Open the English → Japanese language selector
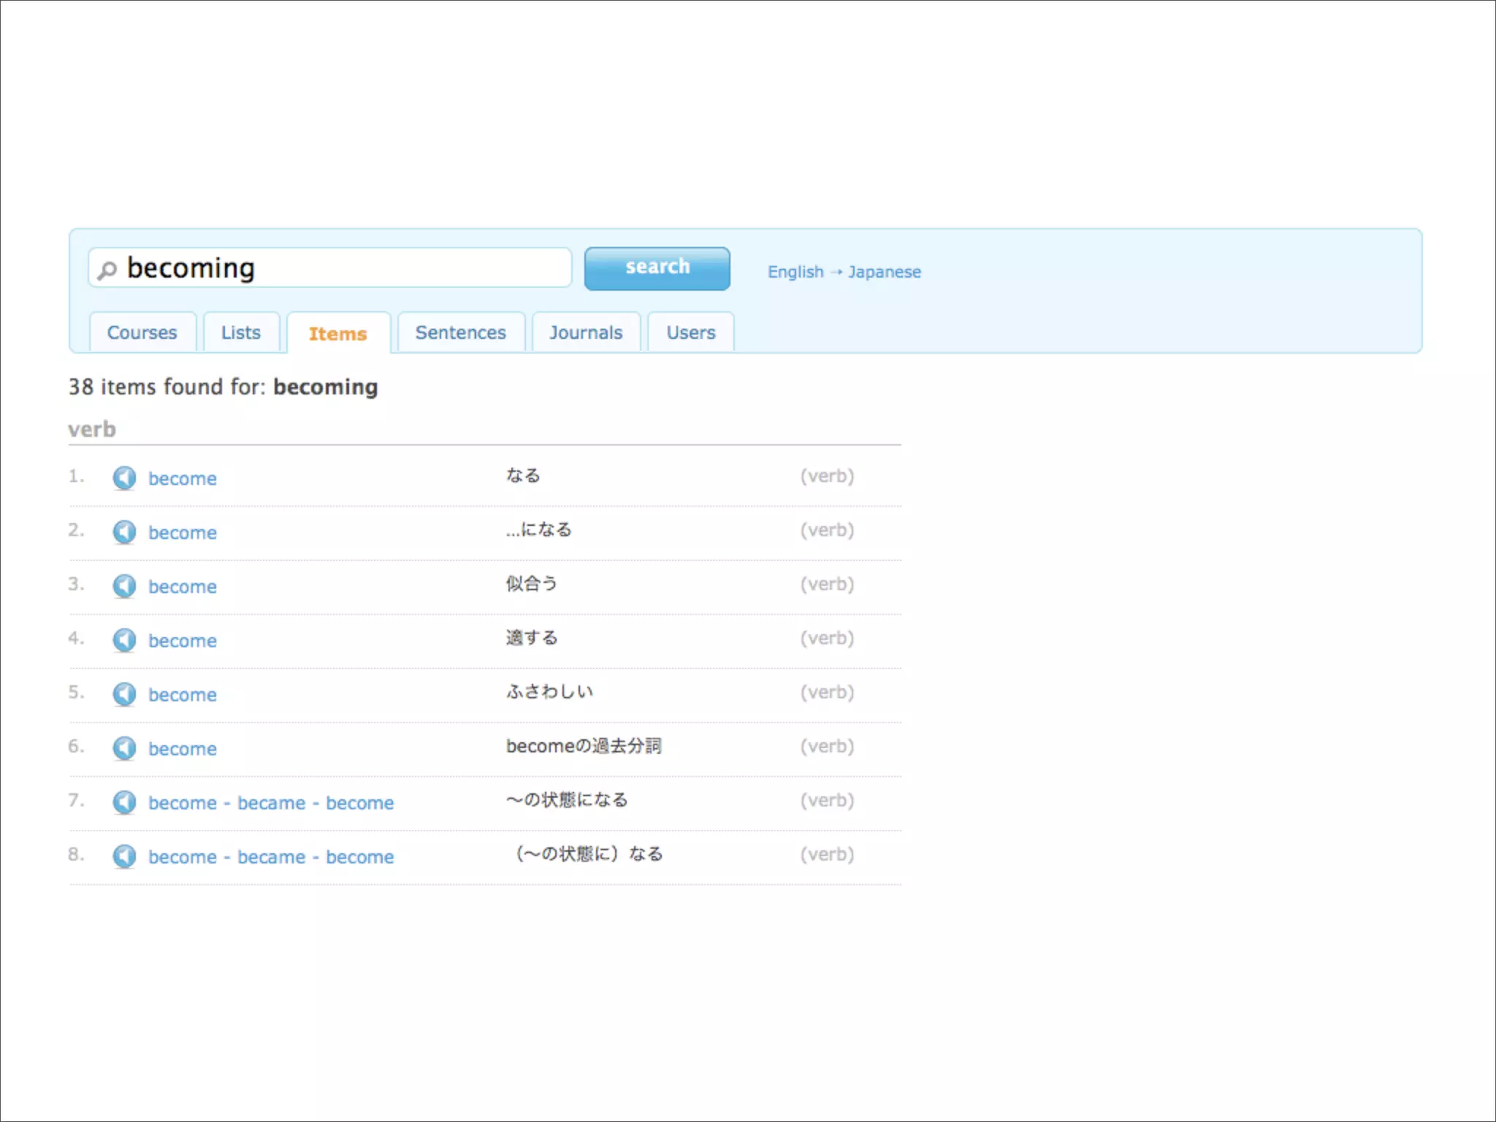This screenshot has height=1122, width=1496. click(844, 272)
